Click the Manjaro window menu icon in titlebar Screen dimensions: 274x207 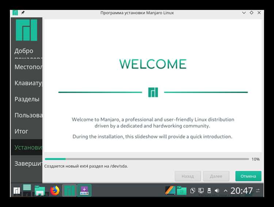[15, 12]
